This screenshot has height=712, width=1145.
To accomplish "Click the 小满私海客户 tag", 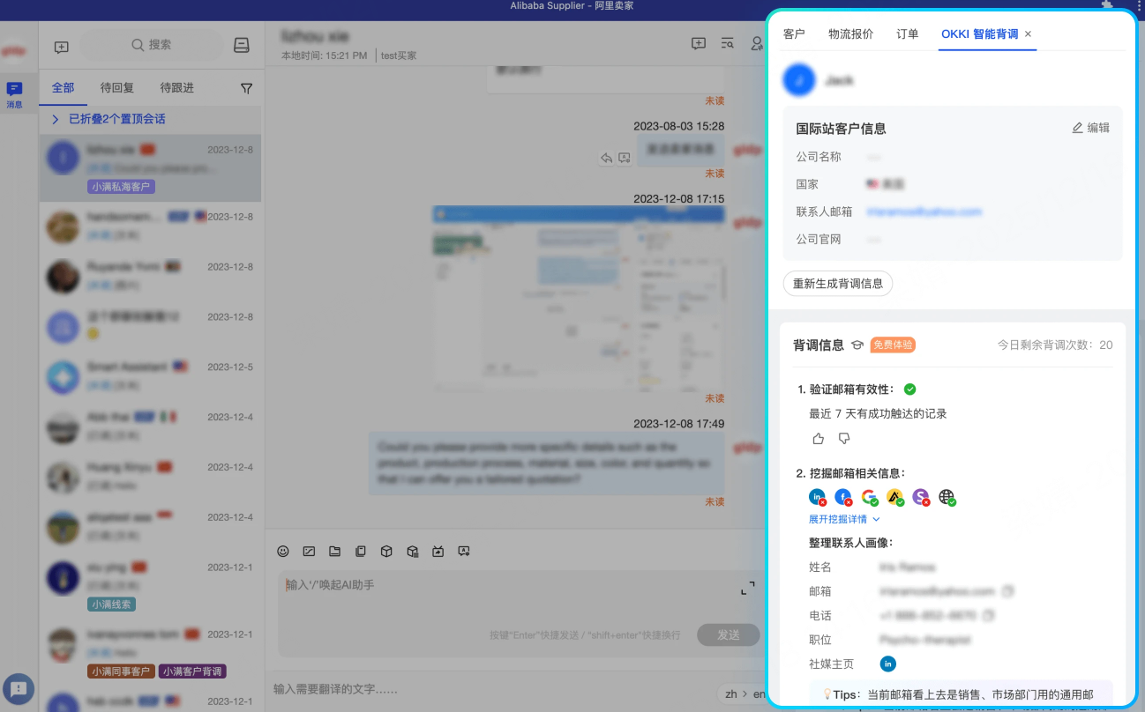I will pos(121,187).
